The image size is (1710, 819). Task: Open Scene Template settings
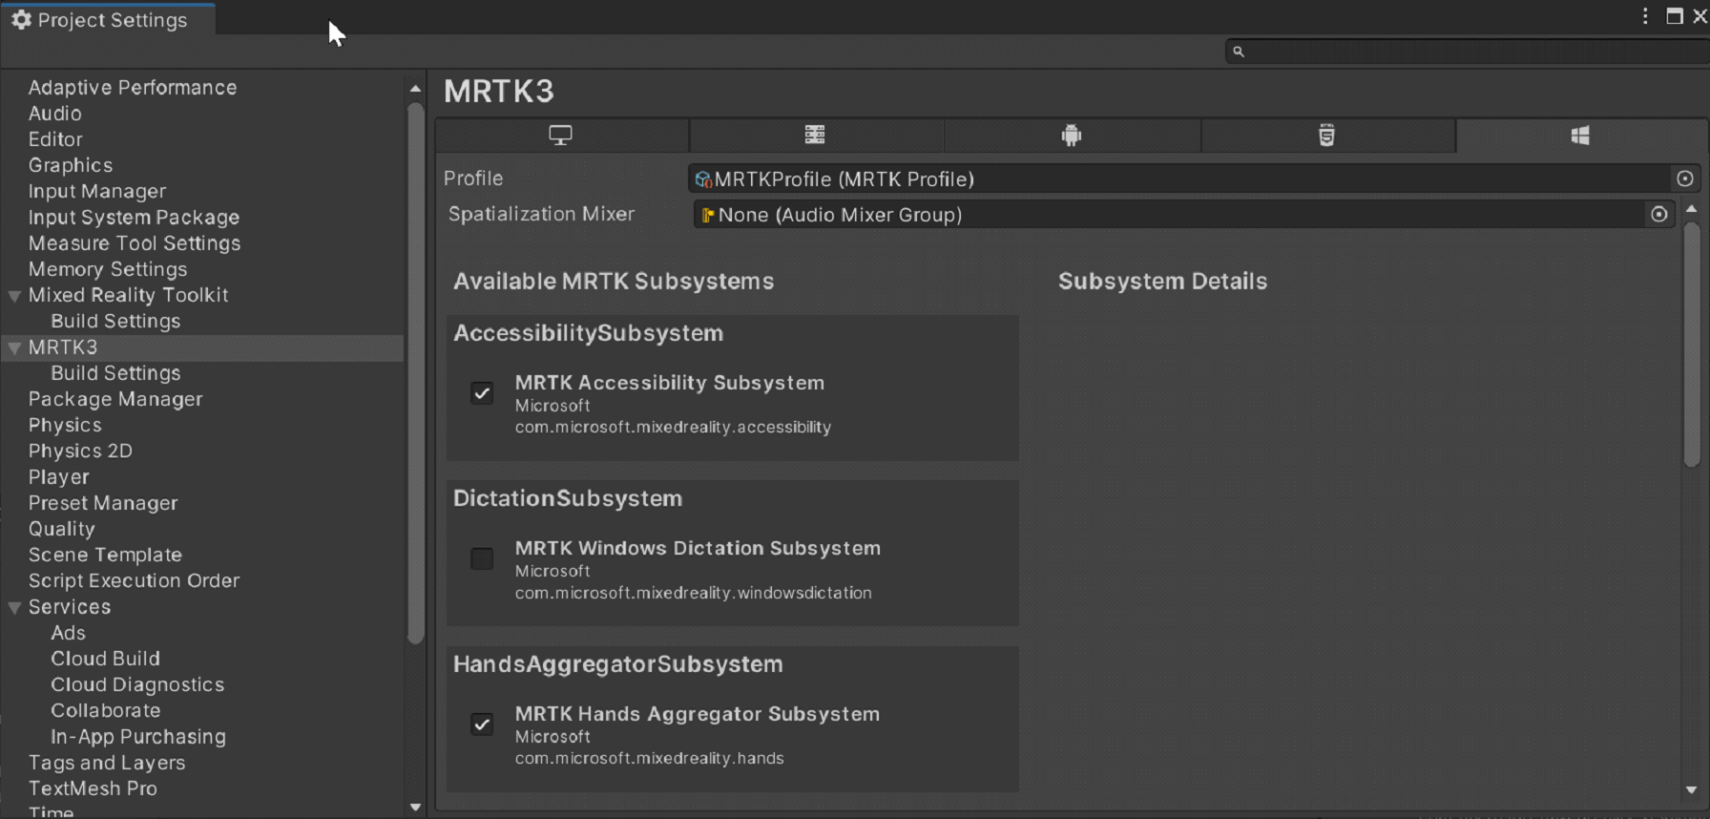coord(105,556)
